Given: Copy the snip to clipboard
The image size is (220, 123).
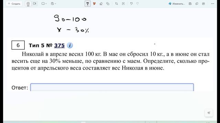Looking at the screenshot, I should click(197, 4).
